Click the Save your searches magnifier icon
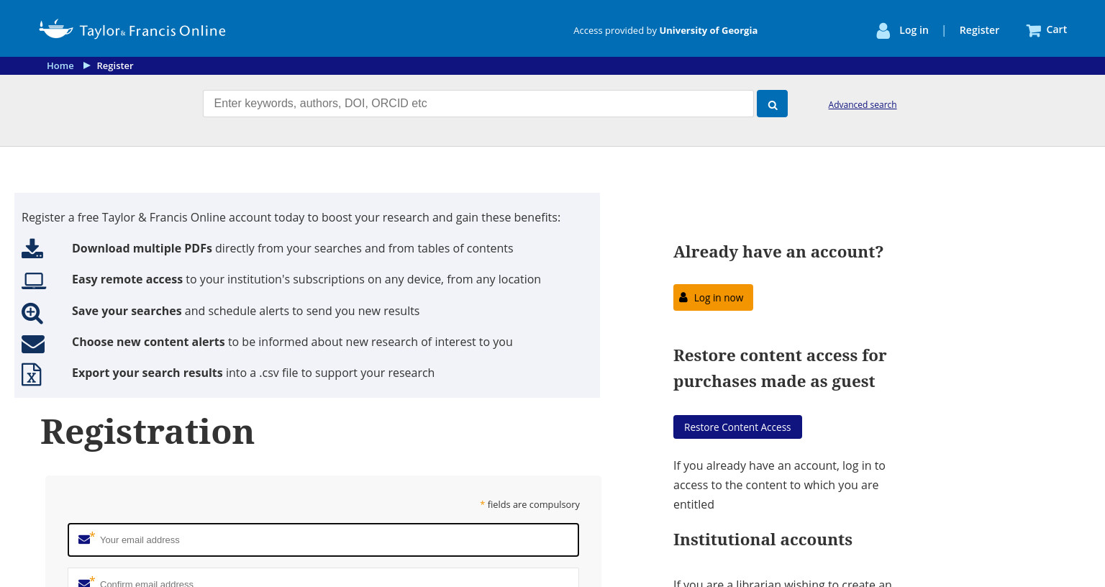 32,313
